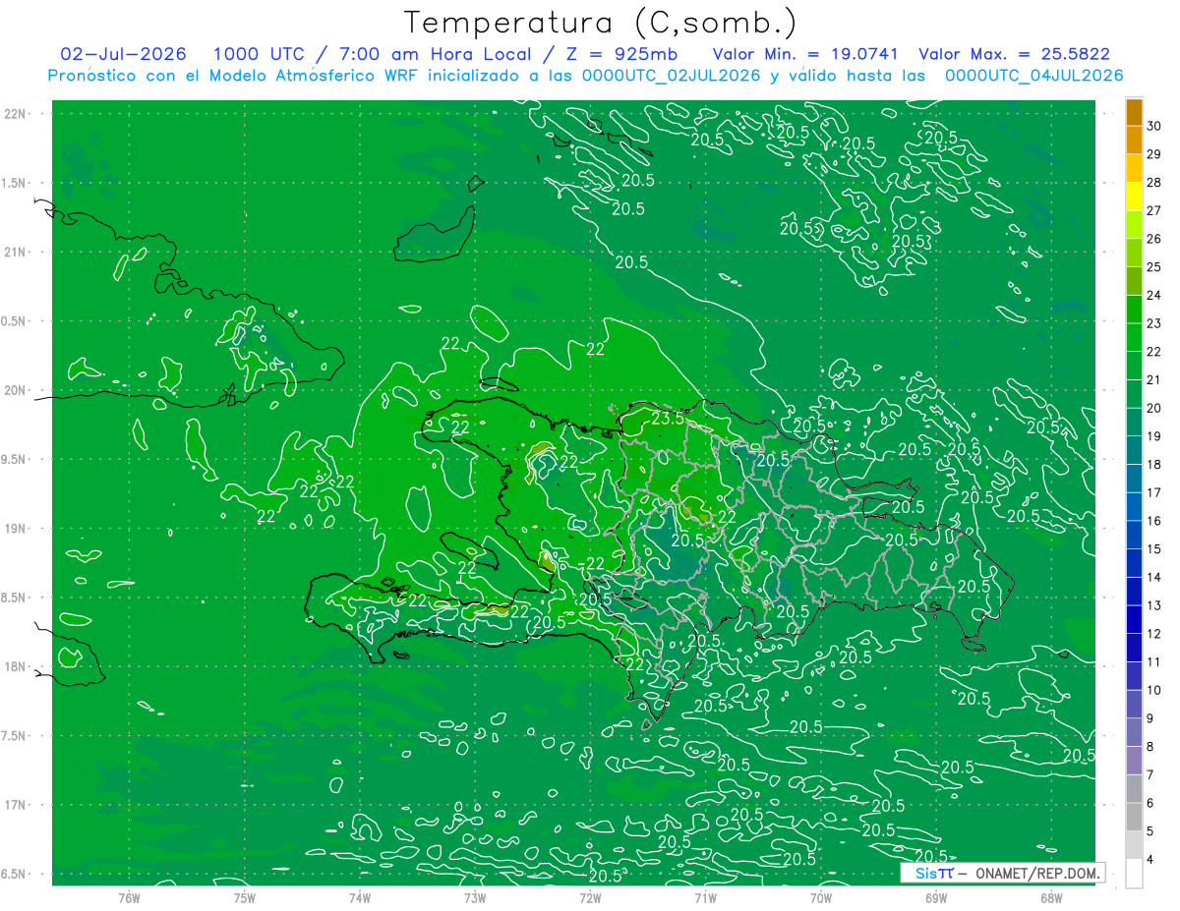Click the "1000 UTC" time label
The width and height of the screenshot is (1180, 911).
(x=259, y=54)
